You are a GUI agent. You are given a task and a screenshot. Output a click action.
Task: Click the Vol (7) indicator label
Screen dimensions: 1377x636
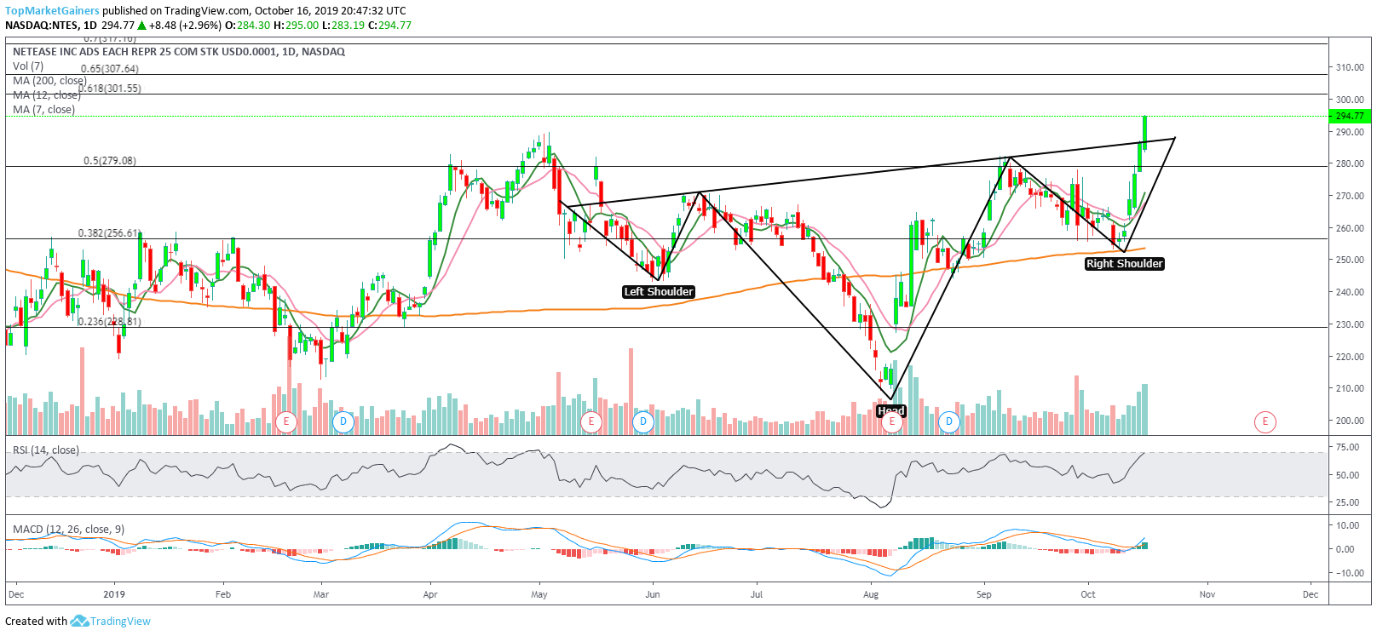(28, 66)
